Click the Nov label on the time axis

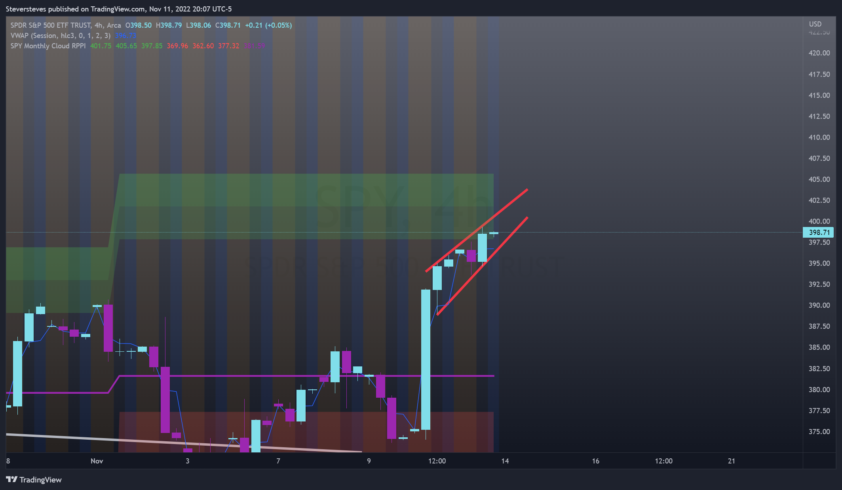pyautogui.click(x=97, y=461)
